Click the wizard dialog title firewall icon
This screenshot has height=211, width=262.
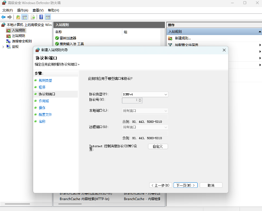pos(38,50)
